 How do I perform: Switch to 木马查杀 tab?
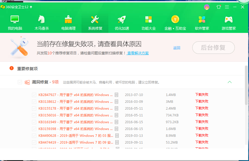[x=42, y=23]
